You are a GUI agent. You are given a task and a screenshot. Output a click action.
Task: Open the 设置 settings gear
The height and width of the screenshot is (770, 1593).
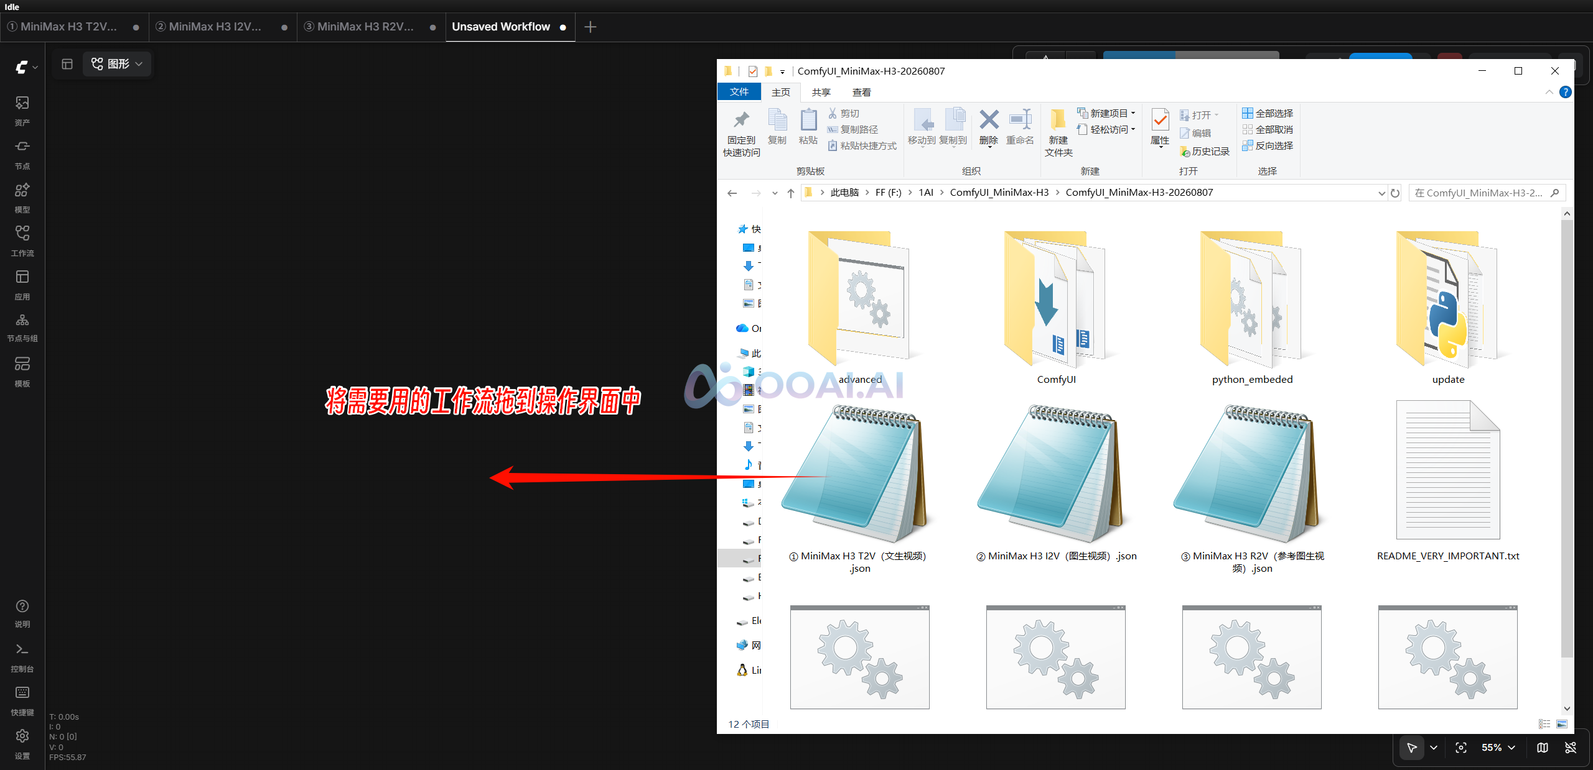tap(22, 745)
